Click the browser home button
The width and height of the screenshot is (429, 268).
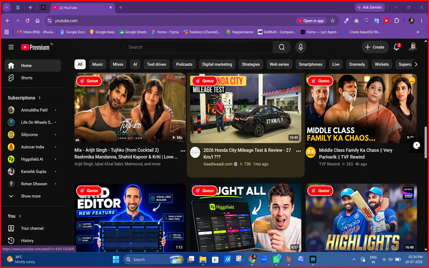[x=38, y=21]
